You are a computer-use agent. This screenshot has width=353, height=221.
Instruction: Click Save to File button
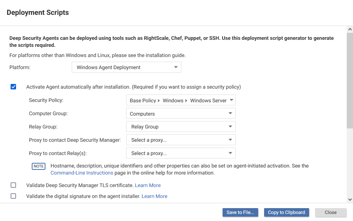[240, 212]
